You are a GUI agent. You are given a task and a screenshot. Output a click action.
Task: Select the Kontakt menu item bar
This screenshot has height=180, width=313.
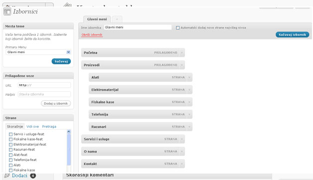pyautogui.click(x=133, y=164)
